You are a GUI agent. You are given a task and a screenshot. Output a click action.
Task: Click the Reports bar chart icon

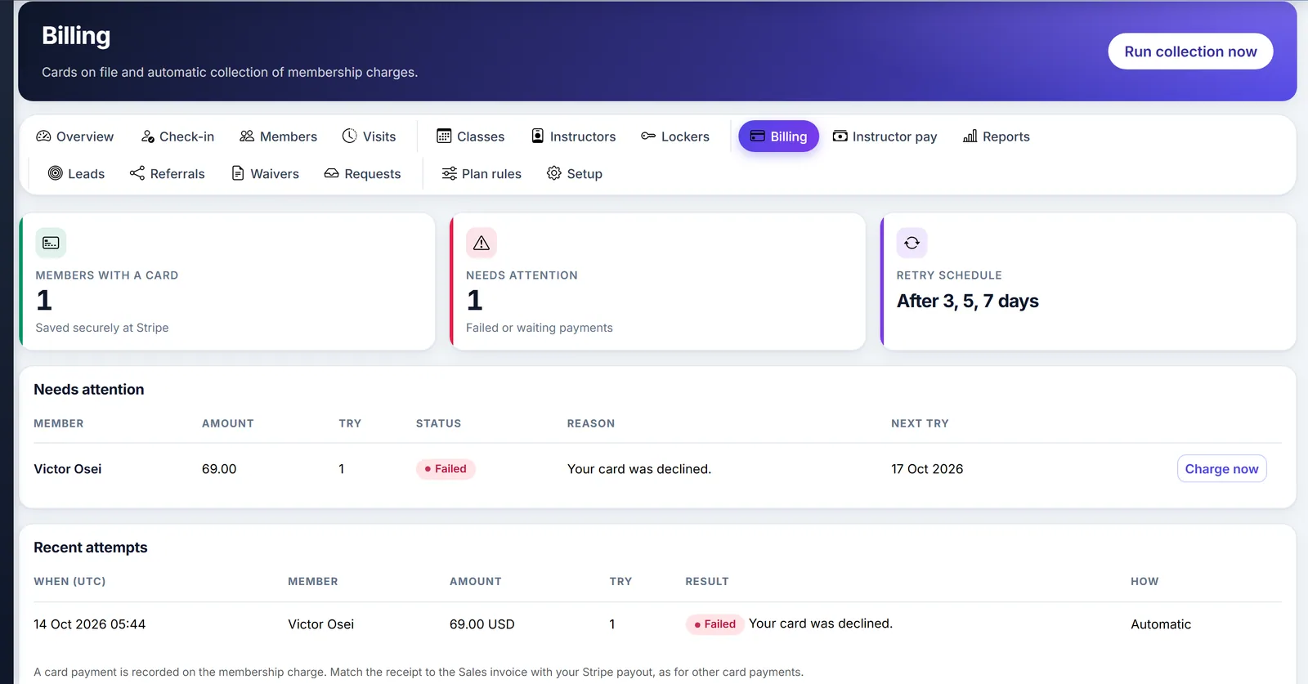click(970, 136)
